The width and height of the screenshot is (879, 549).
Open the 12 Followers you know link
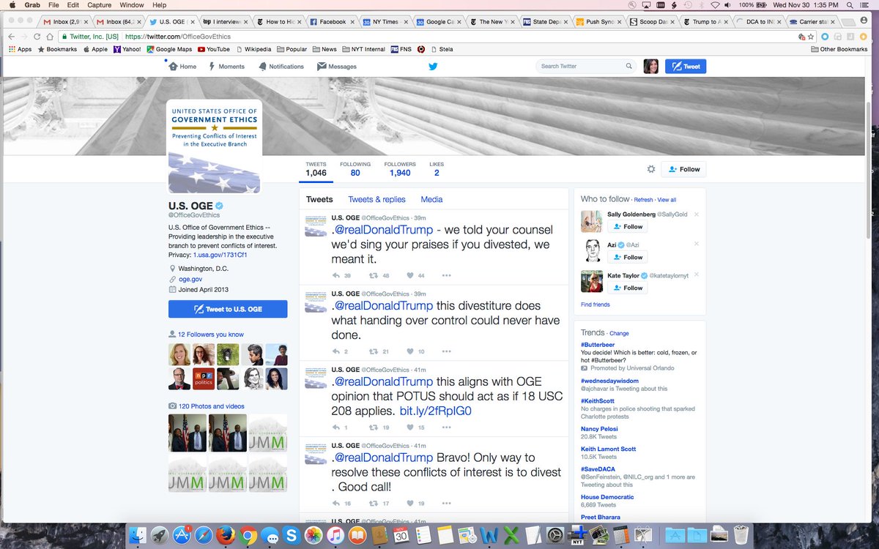point(210,335)
